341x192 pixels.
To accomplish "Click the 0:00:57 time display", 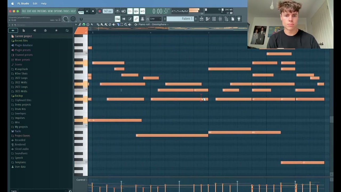I will [160, 11].
